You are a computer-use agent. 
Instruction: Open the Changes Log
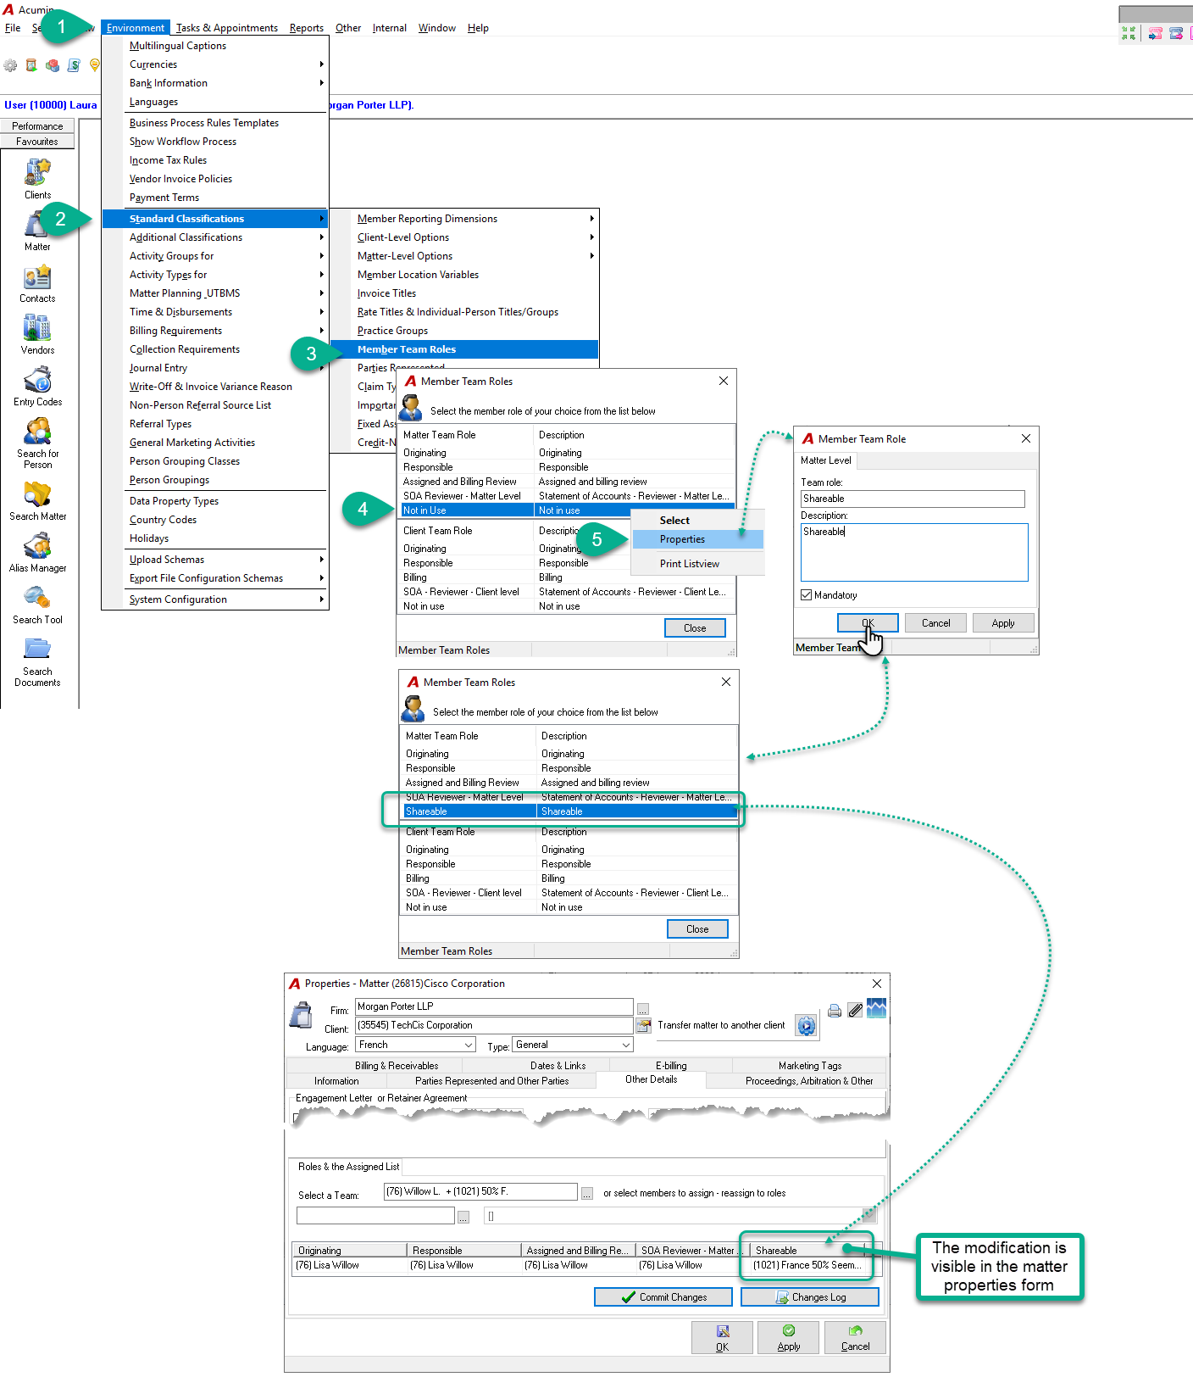coord(810,1297)
